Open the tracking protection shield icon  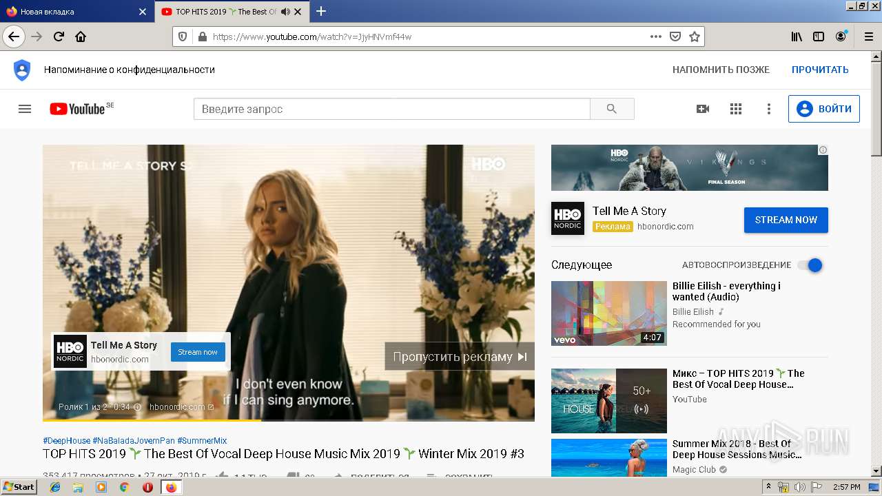click(x=183, y=37)
